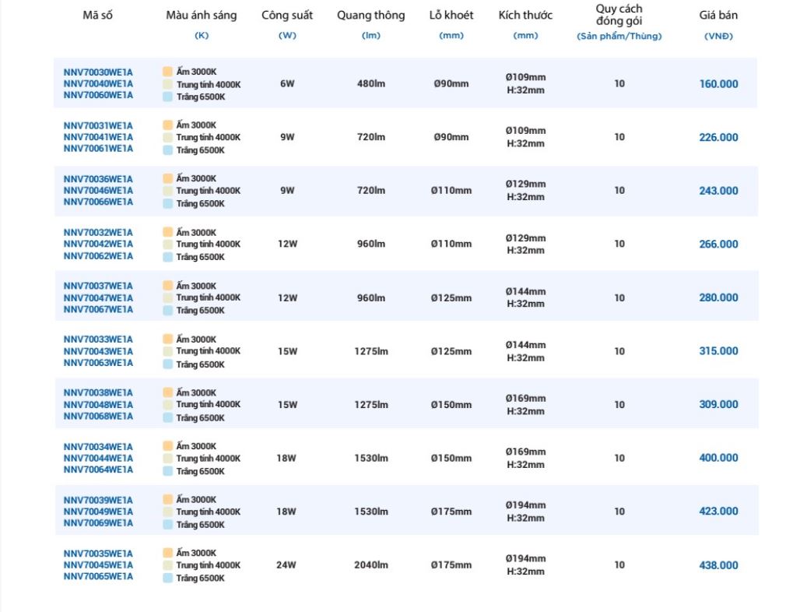
Task: Click the warm 3000K swatch beside NNV70039WE1A
Action: (x=168, y=499)
